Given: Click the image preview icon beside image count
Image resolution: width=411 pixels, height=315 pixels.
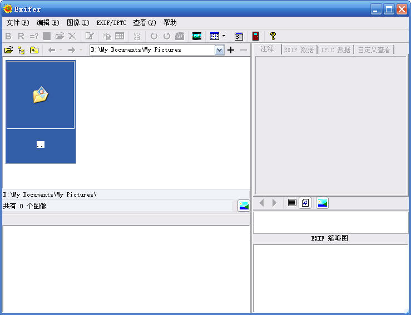Looking at the screenshot, I should (244, 206).
